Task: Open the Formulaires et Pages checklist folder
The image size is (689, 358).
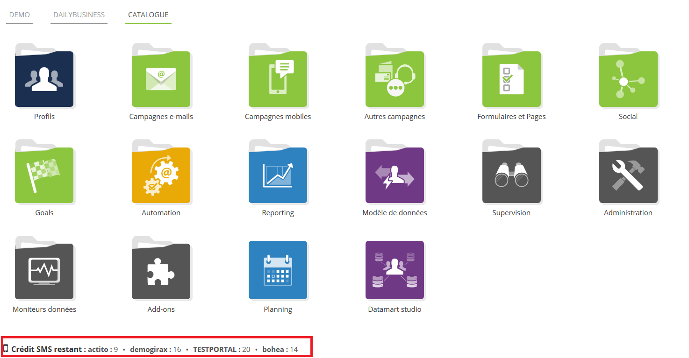Action: (511, 78)
